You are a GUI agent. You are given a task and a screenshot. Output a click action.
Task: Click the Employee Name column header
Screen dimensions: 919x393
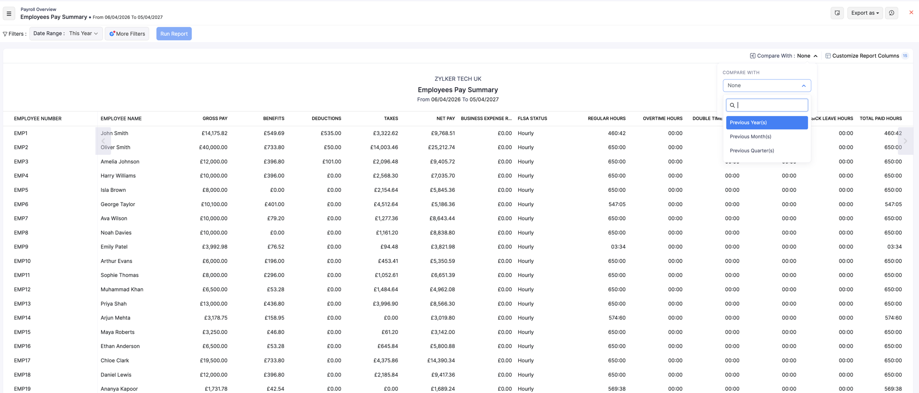click(121, 118)
